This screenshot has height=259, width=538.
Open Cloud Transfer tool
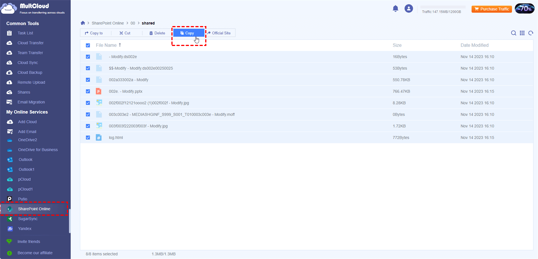30,43
